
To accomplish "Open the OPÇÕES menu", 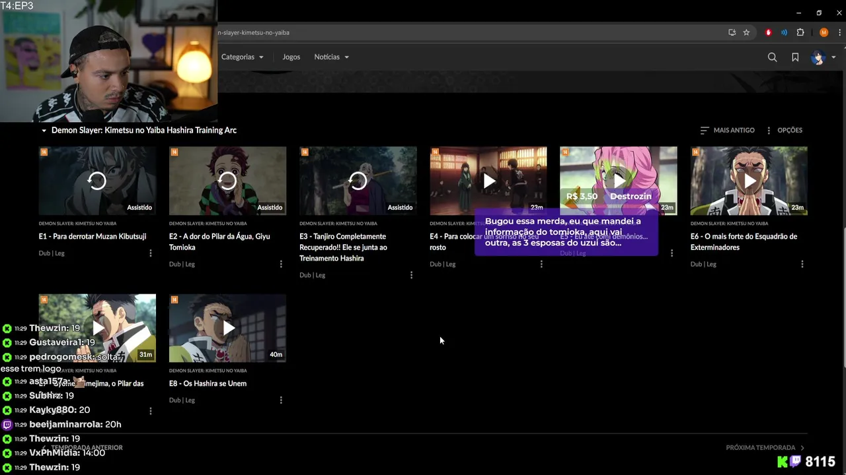I will click(784, 131).
